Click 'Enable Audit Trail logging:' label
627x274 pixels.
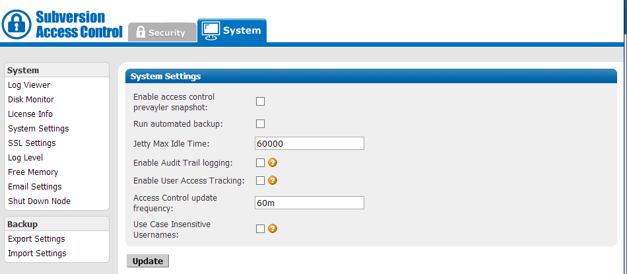[183, 163]
